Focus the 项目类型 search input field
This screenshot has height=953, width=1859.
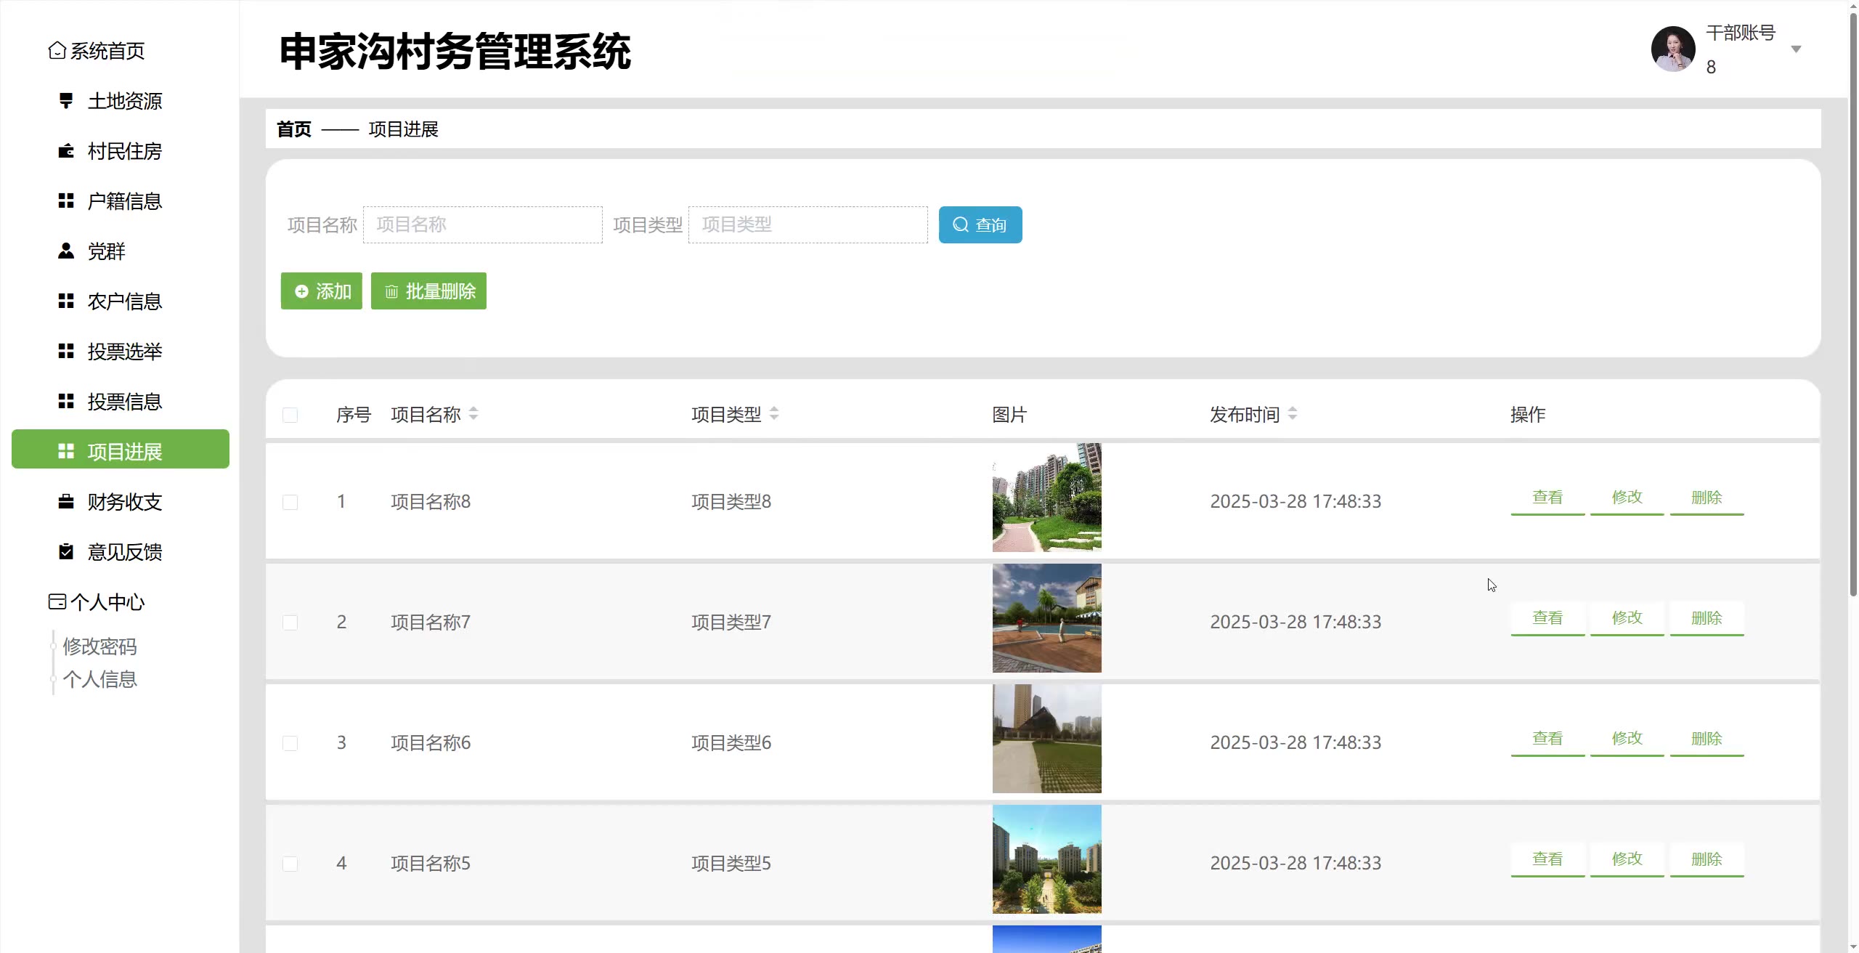point(808,224)
